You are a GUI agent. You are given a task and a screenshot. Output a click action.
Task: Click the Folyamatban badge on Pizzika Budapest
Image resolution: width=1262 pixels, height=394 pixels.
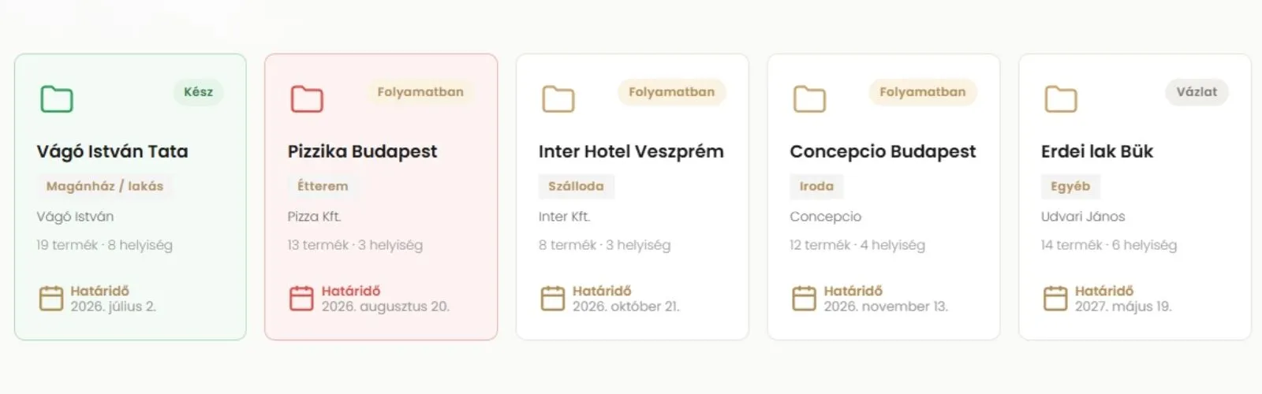[420, 92]
